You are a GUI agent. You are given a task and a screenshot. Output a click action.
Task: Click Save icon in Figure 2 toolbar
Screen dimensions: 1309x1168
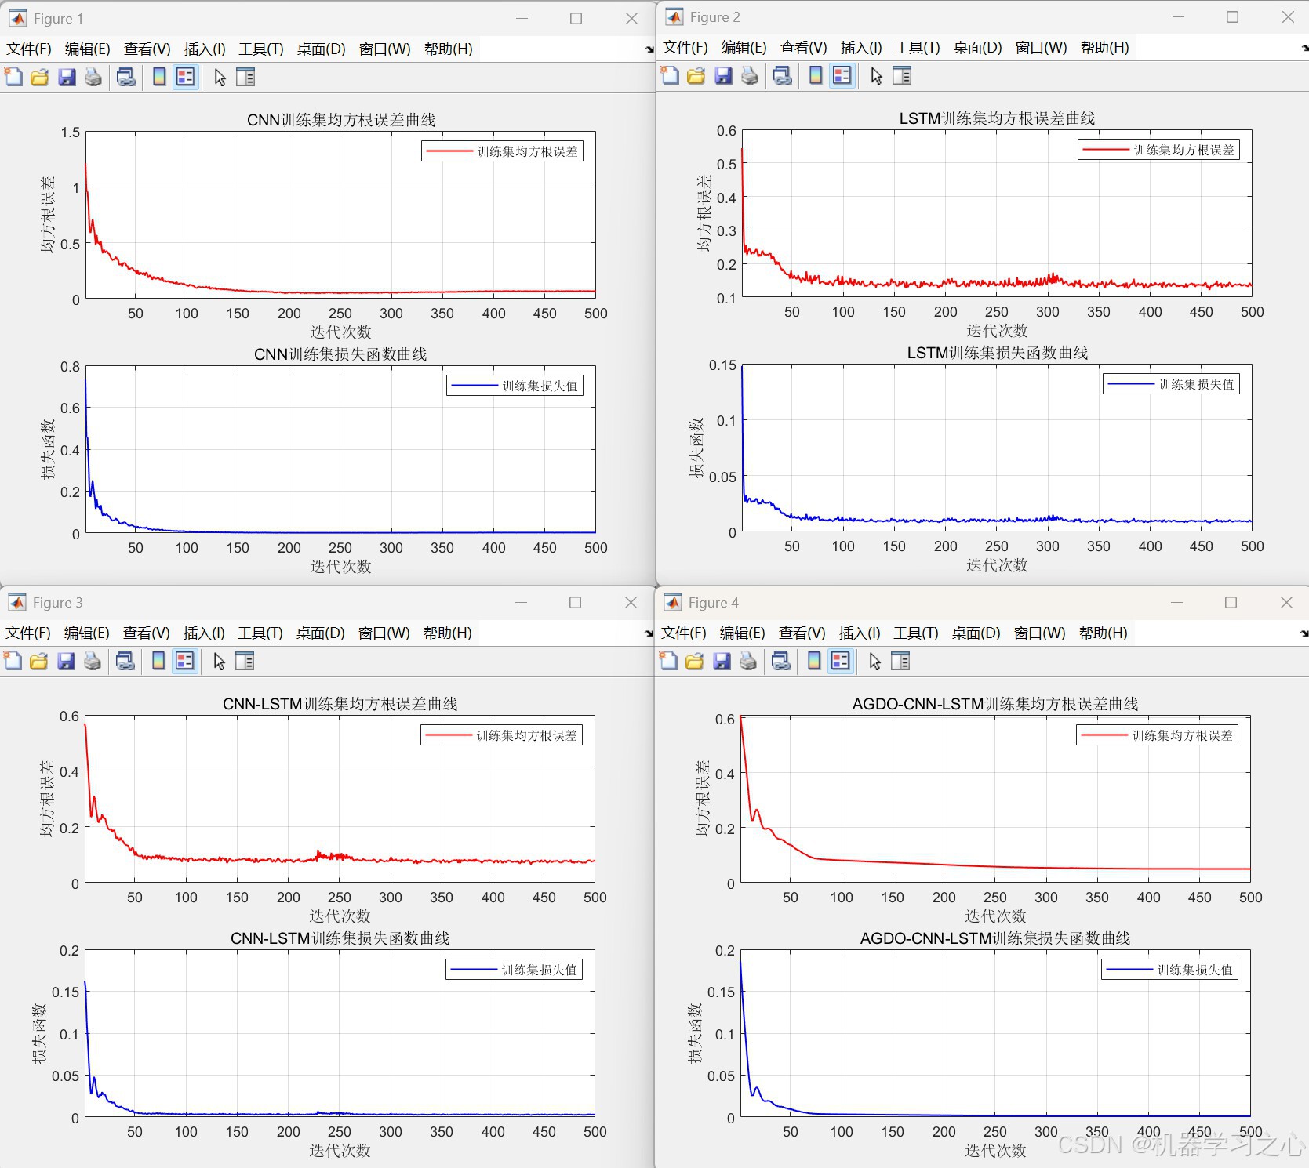723,75
